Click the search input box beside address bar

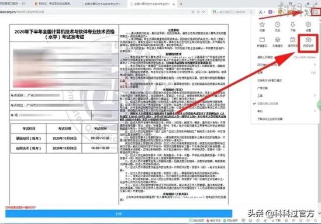232,12
